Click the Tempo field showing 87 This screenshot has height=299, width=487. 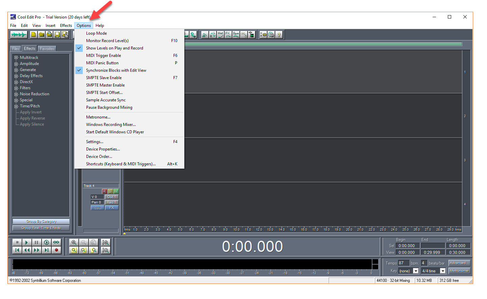pos(404,263)
